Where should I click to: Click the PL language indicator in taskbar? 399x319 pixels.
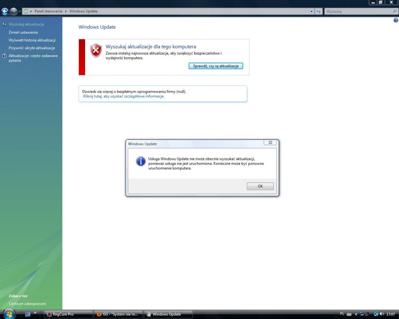click(x=342, y=314)
